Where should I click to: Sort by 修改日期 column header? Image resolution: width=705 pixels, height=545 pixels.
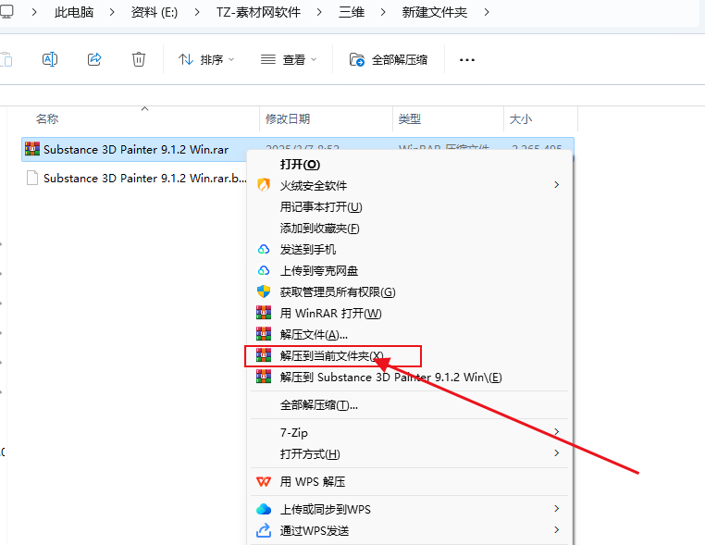click(288, 118)
